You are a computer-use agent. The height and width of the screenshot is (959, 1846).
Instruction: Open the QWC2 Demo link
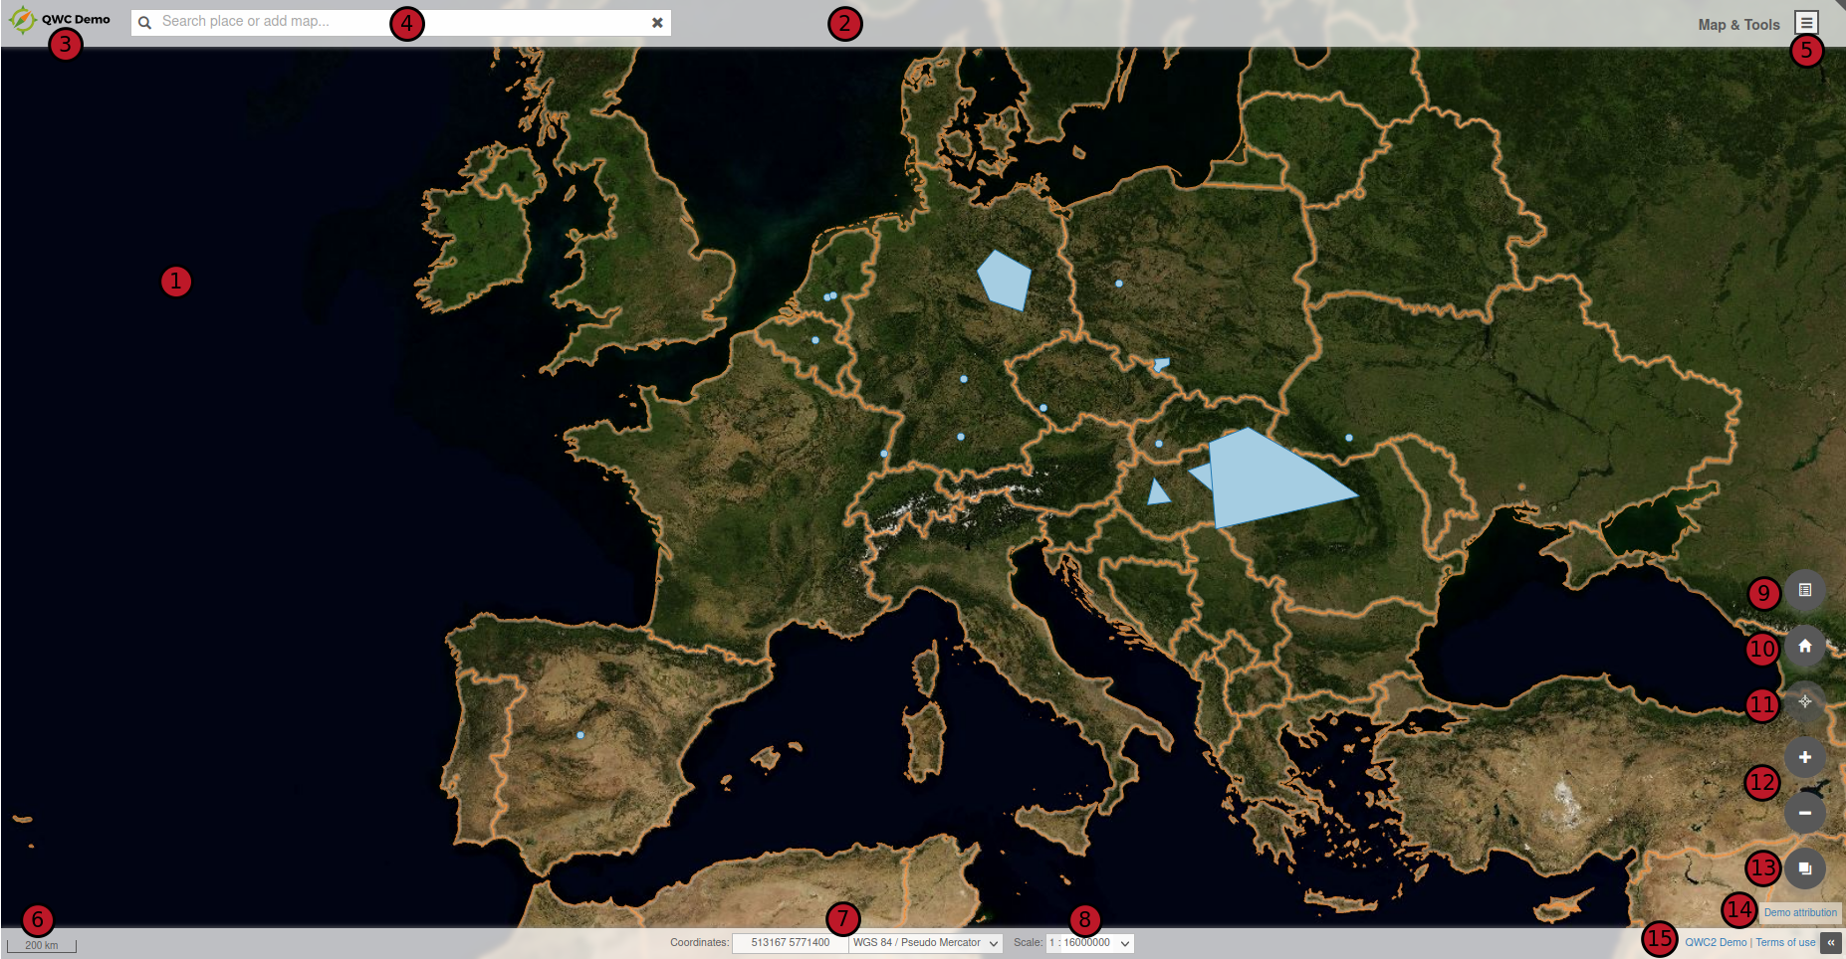1716,943
